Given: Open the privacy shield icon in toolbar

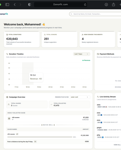Looking at the screenshot, I should pos(29,5).
